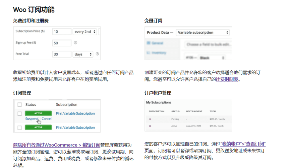Click the second green ACTIVE status badge
The height and width of the screenshot is (168, 290).
38,127
